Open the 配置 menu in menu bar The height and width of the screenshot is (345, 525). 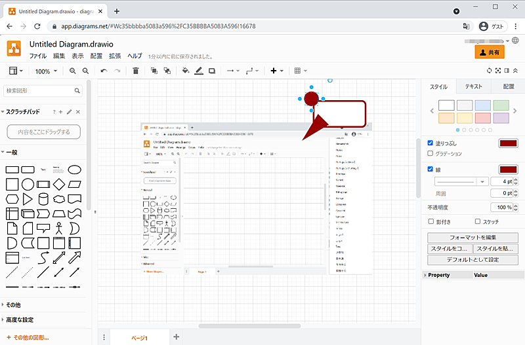96,56
